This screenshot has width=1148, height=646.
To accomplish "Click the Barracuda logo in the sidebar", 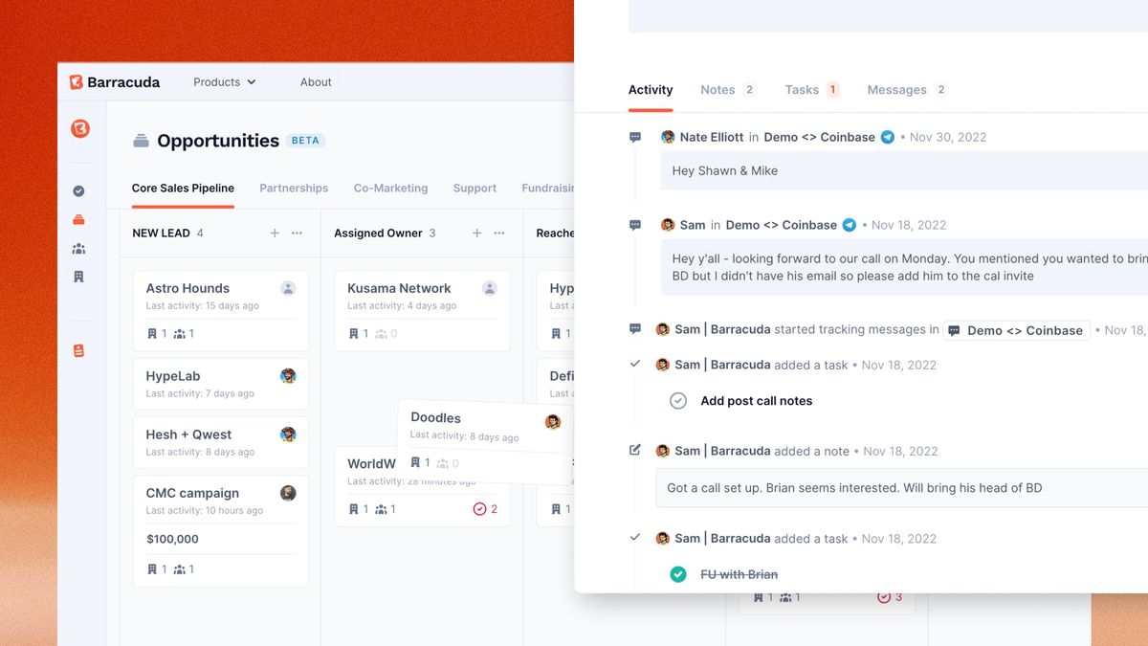I will point(79,125).
